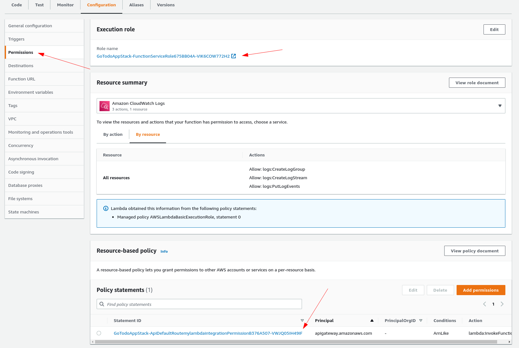Click View policy document button
Viewport: 519px width, 348px height.
pyautogui.click(x=475, y=251)
